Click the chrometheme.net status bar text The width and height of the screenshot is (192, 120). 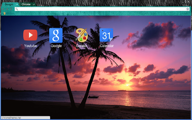pyautogui.click(x=11, y=118)
